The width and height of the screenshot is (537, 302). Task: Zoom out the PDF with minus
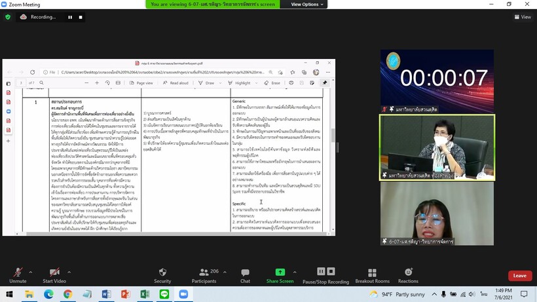(x=86, y=83)
